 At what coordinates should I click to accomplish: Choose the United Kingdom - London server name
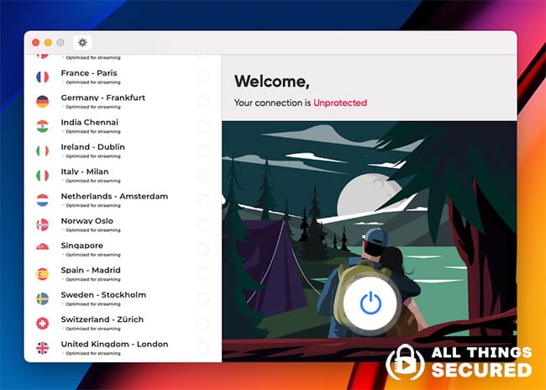click(114, 344)
